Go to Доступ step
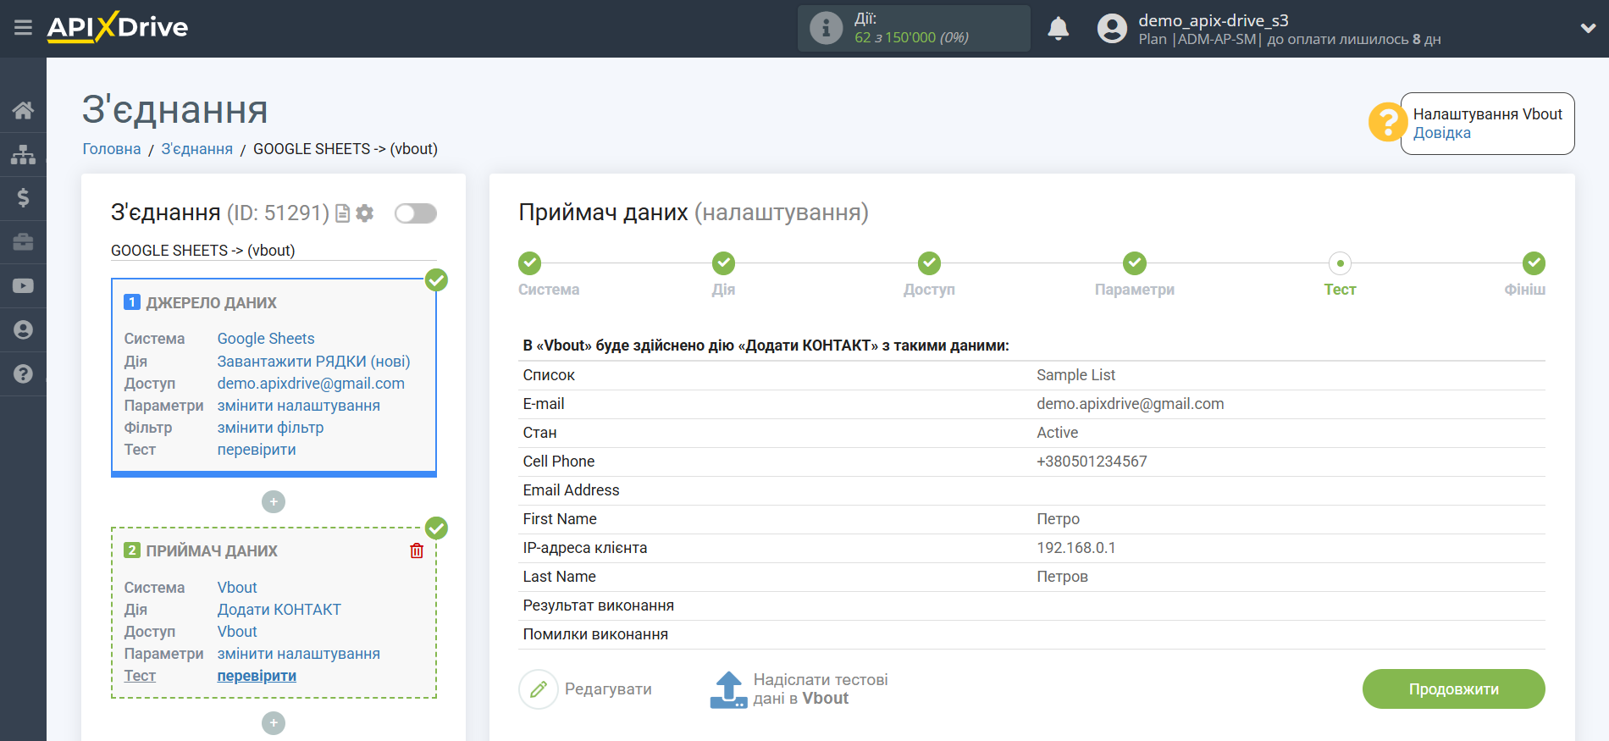This screenshot has height=741, width=1609. 929,263
